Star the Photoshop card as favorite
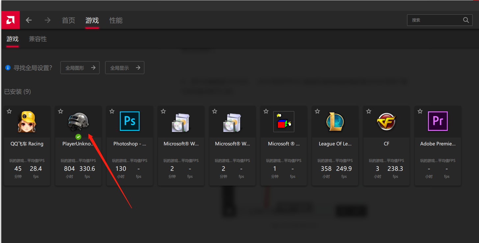Screen dimensions: 479x243 pyautogui.click(x=112, y=111)
